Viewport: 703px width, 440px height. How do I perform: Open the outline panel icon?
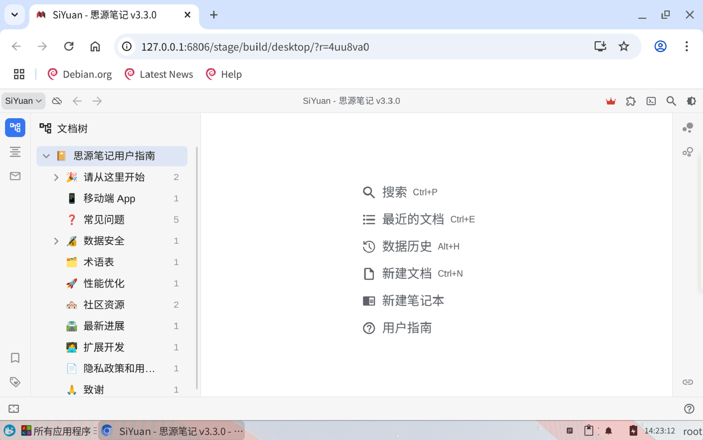click(x=15, y=152)
